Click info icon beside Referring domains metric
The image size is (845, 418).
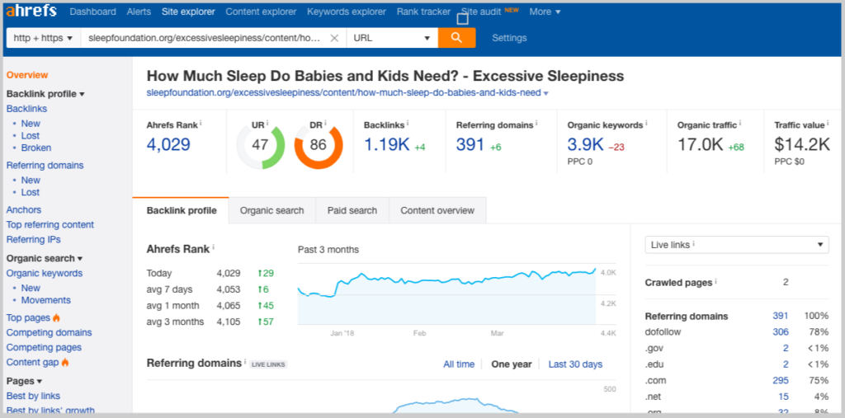[536, 124]
